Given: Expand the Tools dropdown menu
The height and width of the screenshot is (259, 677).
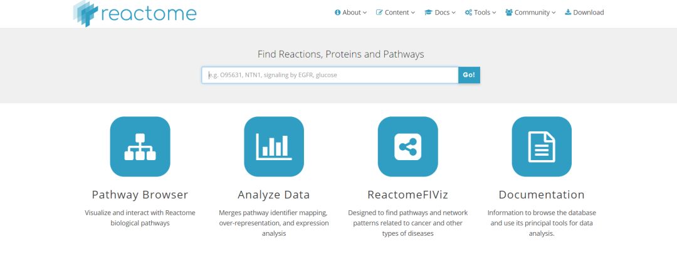Looking at the screenshot, I should 481,13.
